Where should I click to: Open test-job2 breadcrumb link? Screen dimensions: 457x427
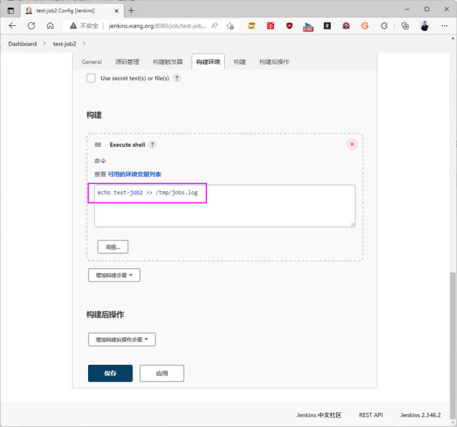tap(65, 44)
